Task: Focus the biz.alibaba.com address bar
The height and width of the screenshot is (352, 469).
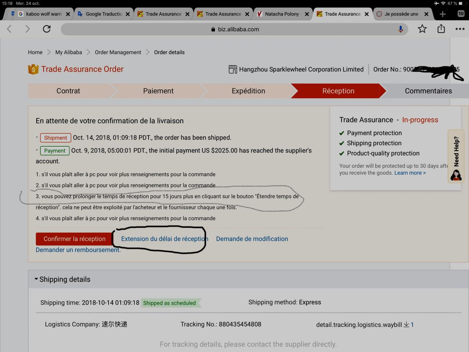Action: pyautogui.click(x=234, y=29)
